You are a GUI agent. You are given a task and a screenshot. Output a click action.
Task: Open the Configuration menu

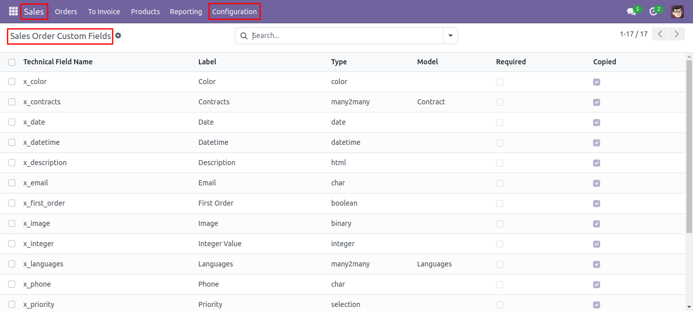pyautogui.click(x=234, y=11)
